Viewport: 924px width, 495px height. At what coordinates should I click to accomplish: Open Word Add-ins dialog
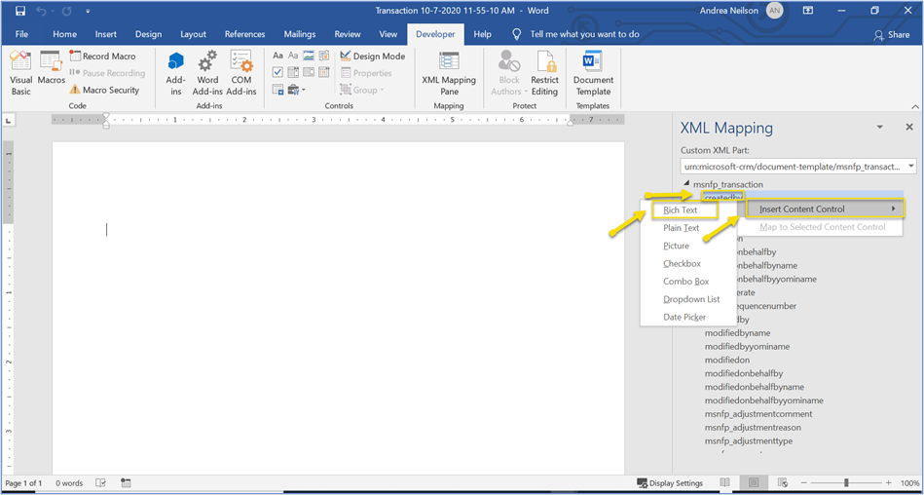pyautogui.click(x=207, y=74)
